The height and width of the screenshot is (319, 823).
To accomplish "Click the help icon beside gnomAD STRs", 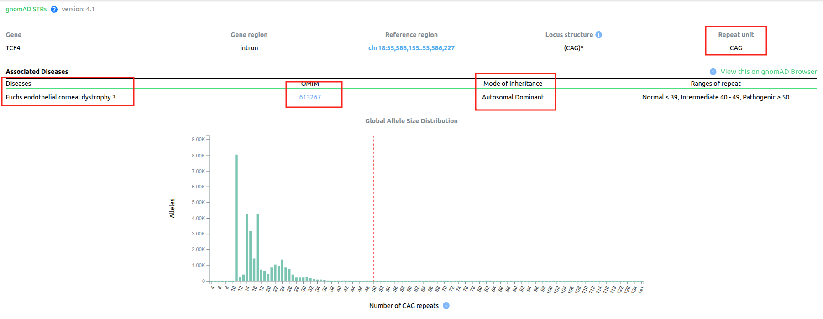I will (54, 10).
